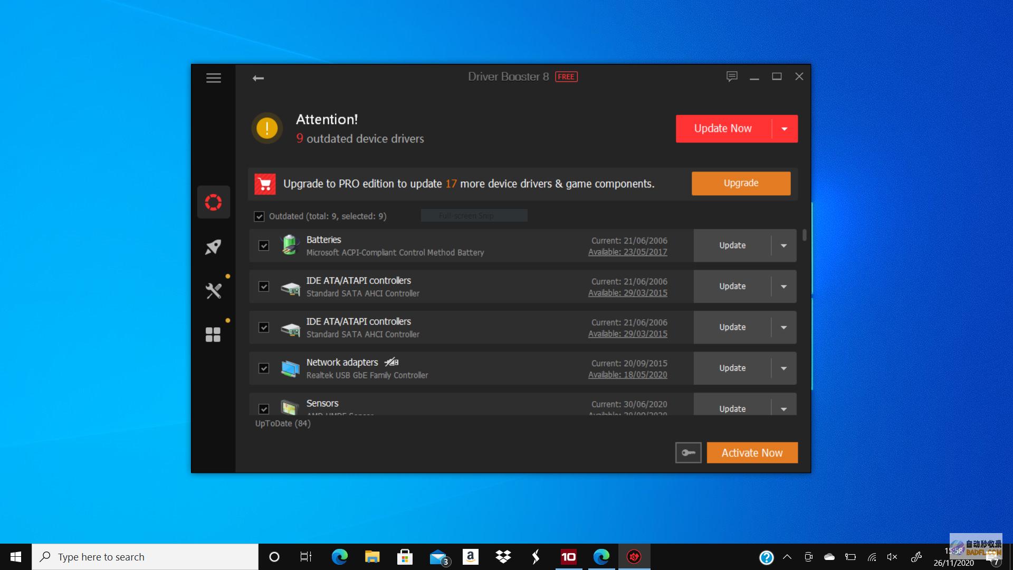
Task: Select the red Scan ring sidebar icon
Action: [214, 202]
